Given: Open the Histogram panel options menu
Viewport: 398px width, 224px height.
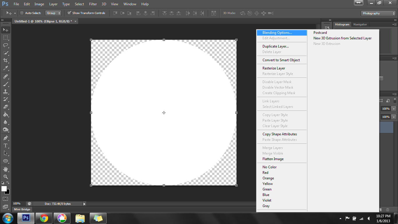Looking at the screenshot, I should pyautogui.click(x=394, y=24).
